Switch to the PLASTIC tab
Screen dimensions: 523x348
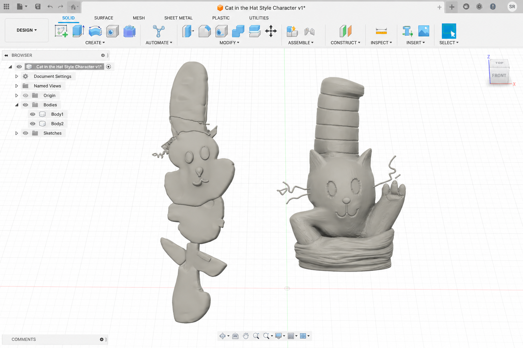(221, 18)
